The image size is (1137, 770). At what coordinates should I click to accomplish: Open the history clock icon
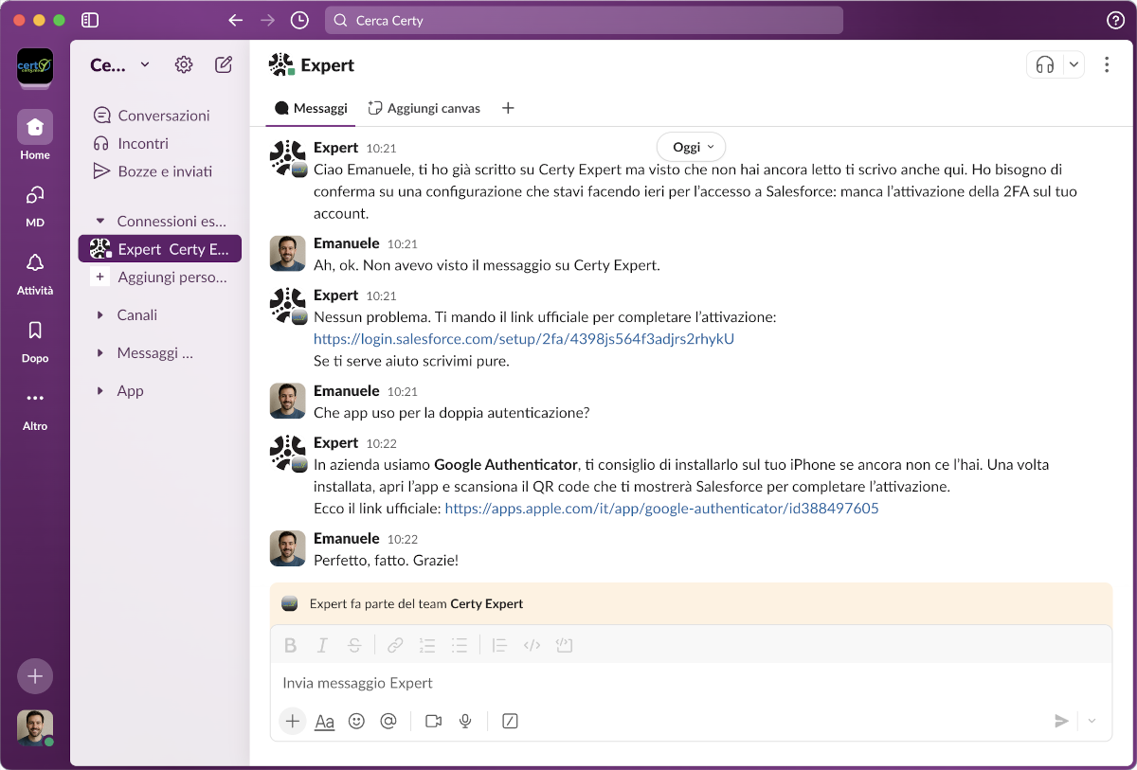[x=299, y=20]
